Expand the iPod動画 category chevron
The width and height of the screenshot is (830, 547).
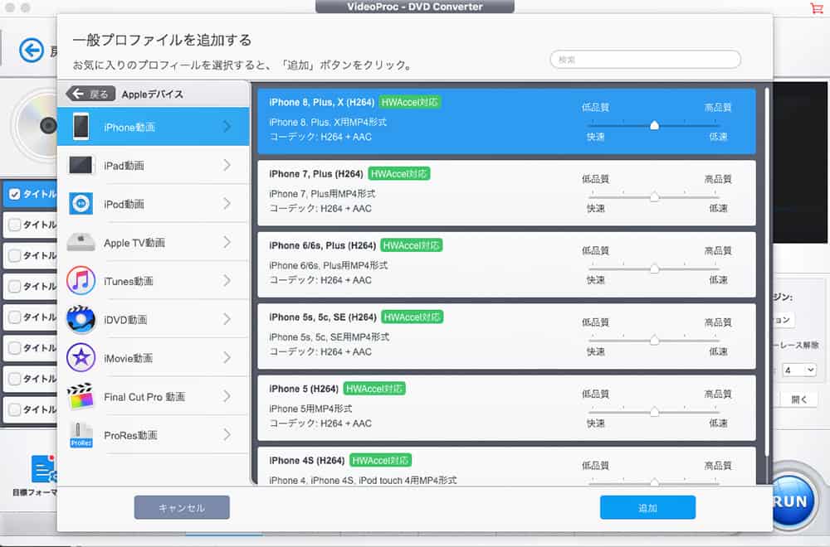[x=227, y=204]
